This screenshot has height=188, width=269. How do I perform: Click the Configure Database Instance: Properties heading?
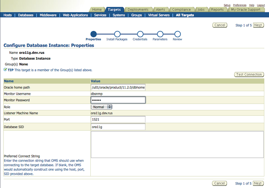(x=49, y=45)
